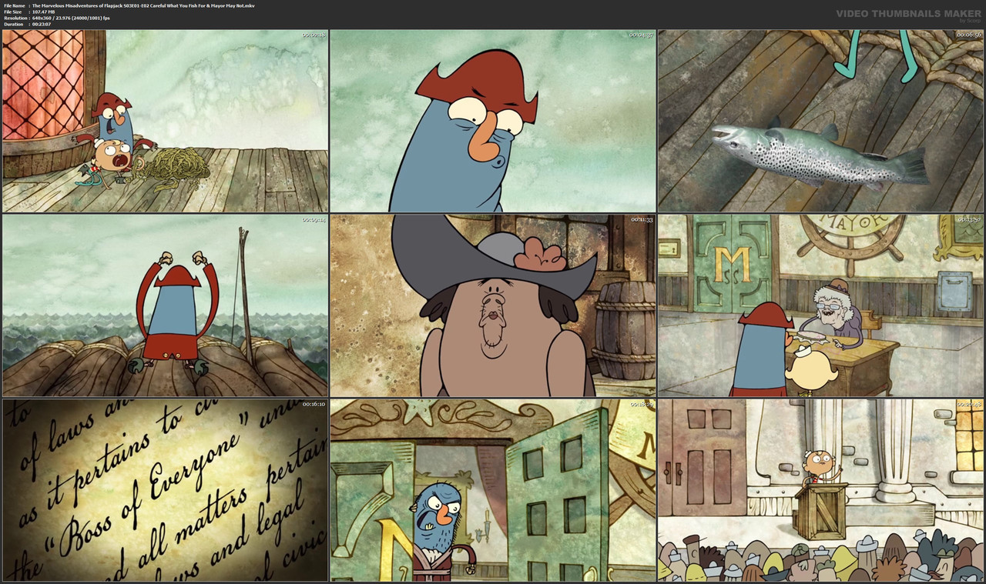986x584 pixels.
Task: Select the mustached sailor thumbnail at 00:11:33
Action: tap(493, 304)
